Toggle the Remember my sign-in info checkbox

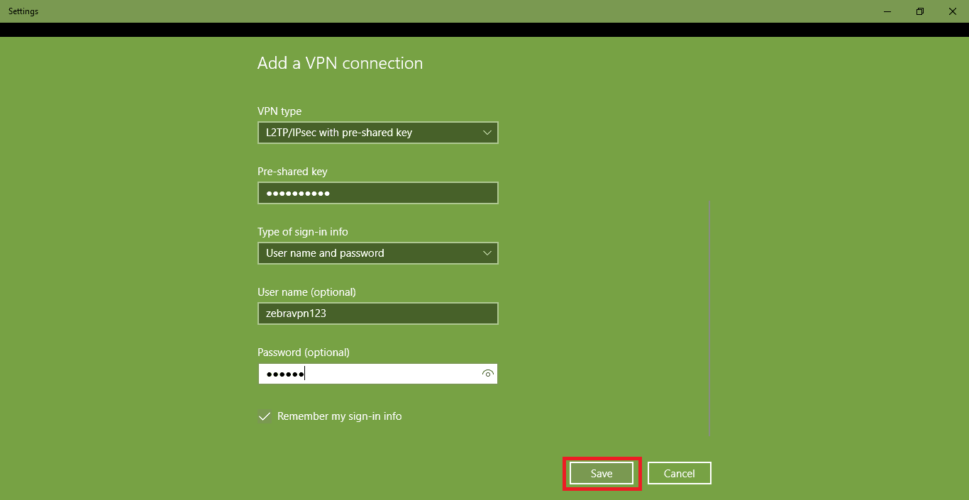tap(265, 416)
